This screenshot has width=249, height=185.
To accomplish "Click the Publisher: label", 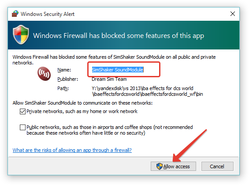I will 68,79.
